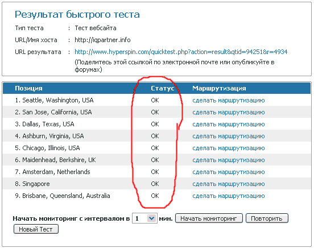Click the Новый Тест button

click(36, 229)
